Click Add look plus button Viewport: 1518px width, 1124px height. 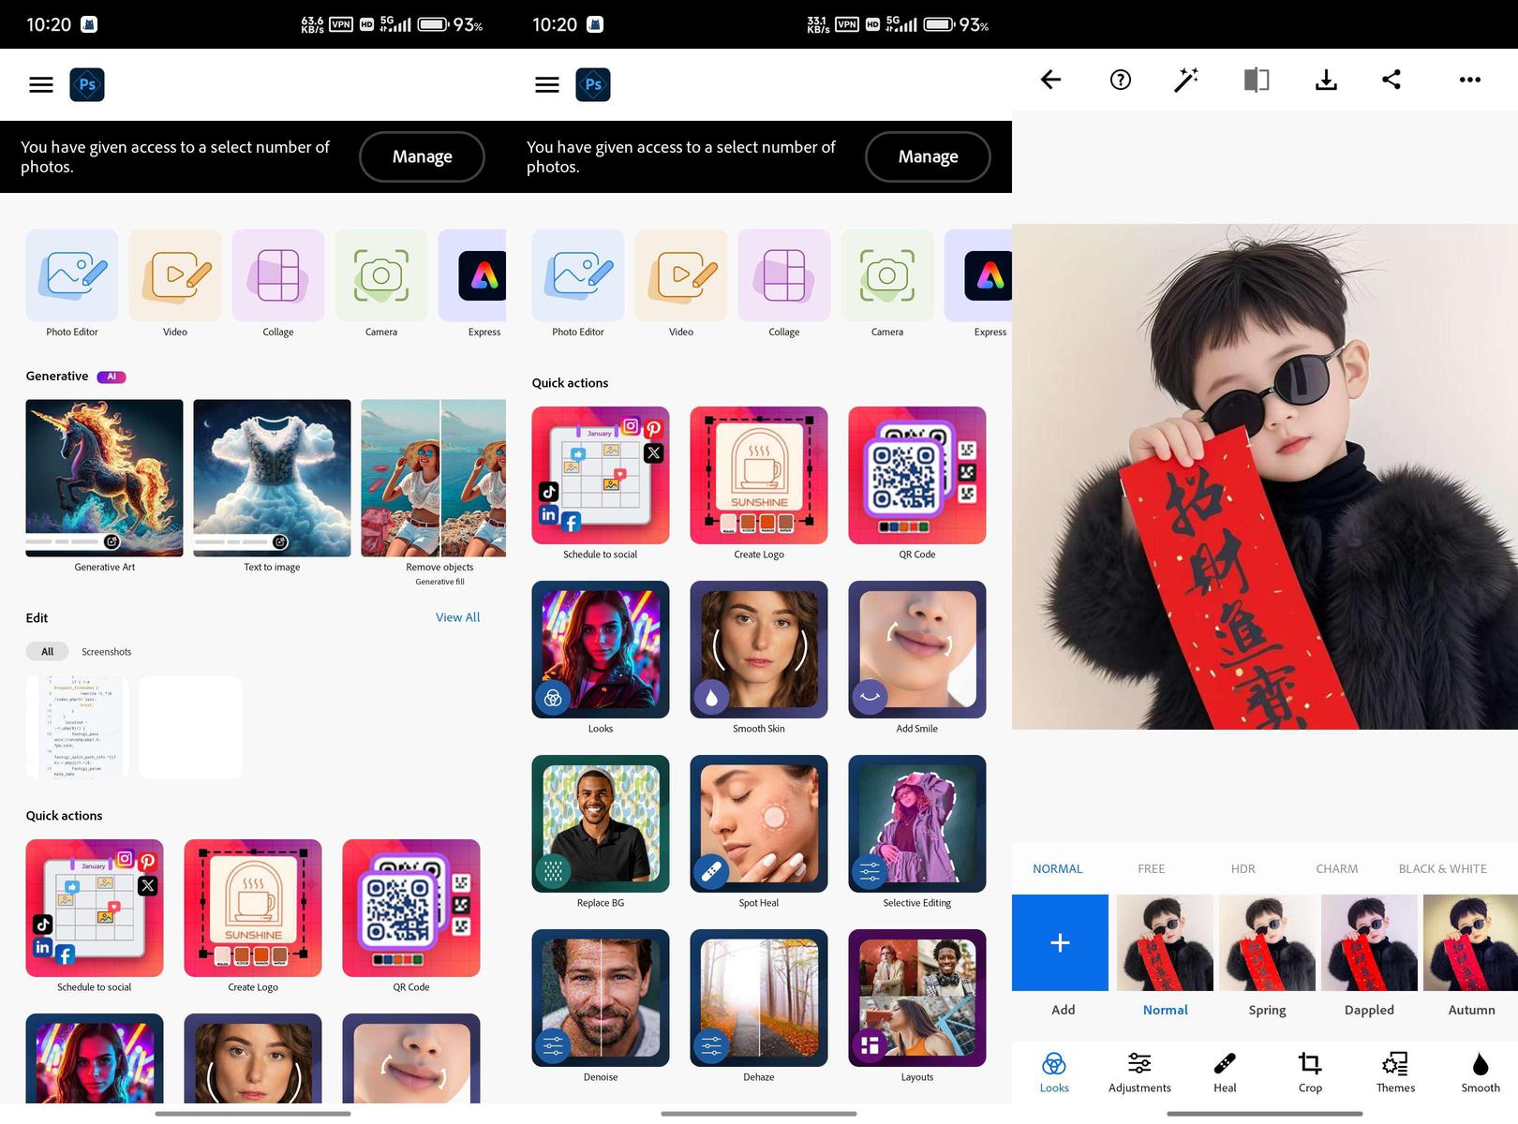[x=1060, y=942]
